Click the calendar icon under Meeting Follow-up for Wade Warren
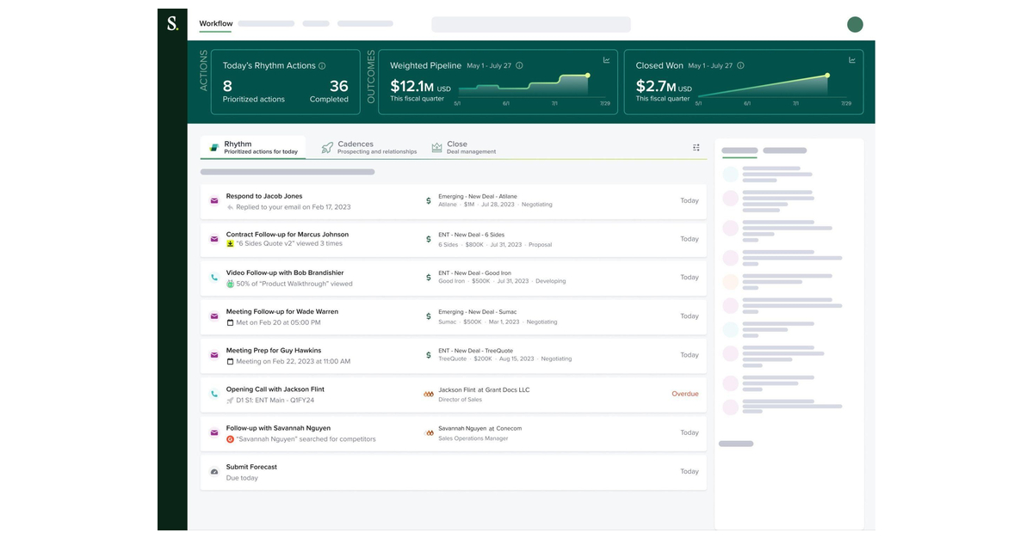Image resolution: width=1033 pixels, height=539 pixels. [x=228, y=322]
